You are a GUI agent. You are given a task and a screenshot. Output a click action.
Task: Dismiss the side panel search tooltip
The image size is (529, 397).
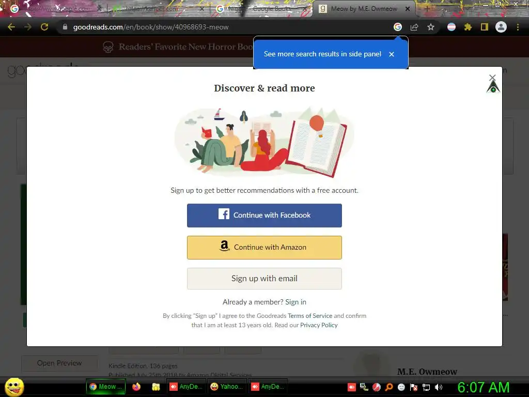[392, 54]
